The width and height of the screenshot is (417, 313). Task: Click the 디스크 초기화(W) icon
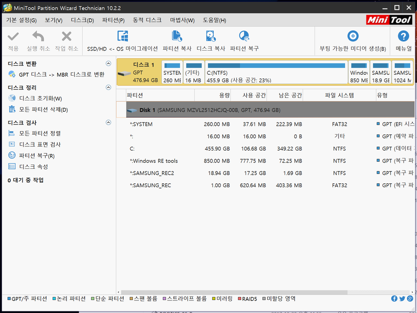(x=12, y=98)
